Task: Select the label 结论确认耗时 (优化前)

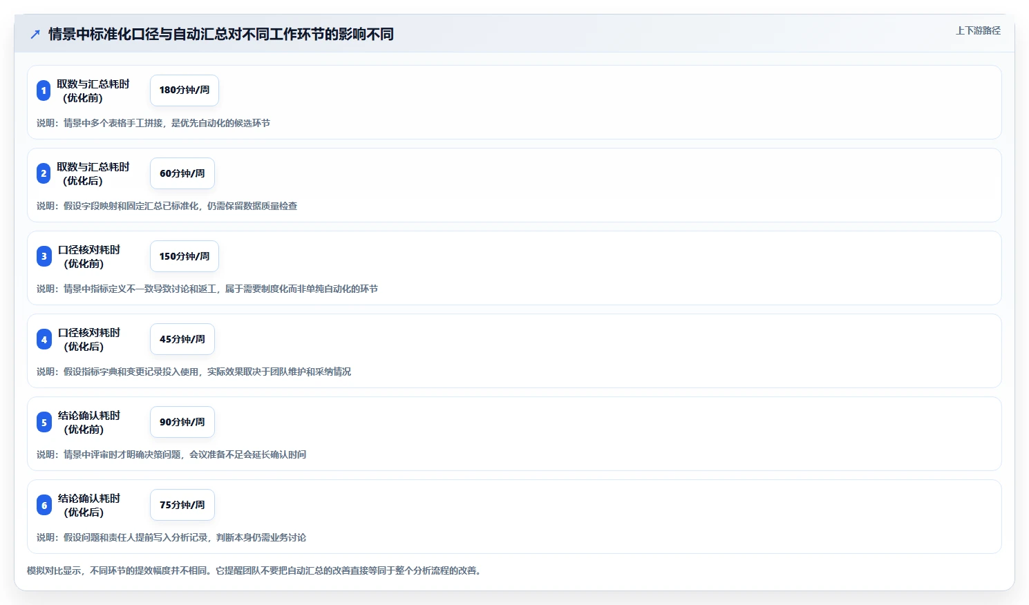Action: pyautogui.click(x=89, y=422)
